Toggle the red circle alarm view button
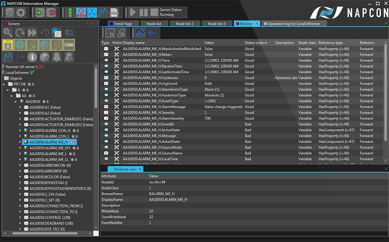The width and height of the screenshot is (389, 242). pyautogui.click(x=81, y=12)
